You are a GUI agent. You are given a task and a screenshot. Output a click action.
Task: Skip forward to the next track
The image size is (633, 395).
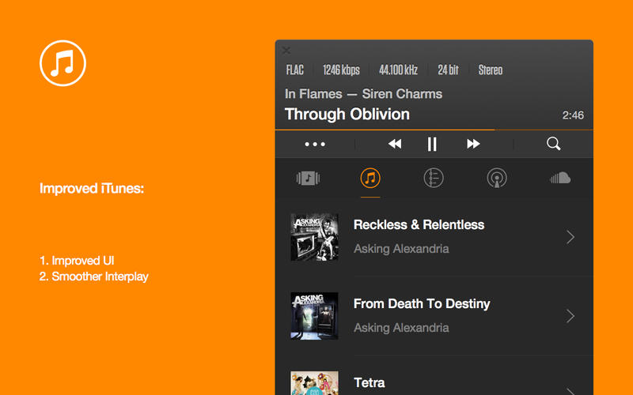(x=473, y=144)
